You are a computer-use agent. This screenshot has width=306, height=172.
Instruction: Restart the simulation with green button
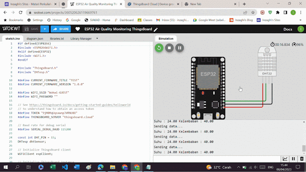(x=159, y=48)
